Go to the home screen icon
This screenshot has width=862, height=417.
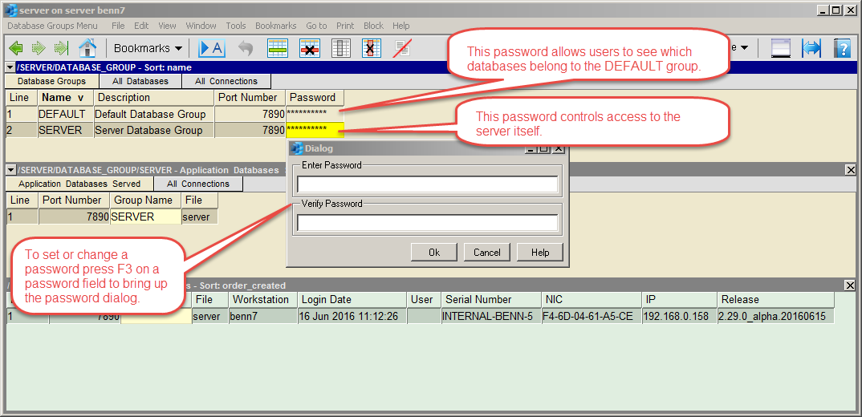87,48
